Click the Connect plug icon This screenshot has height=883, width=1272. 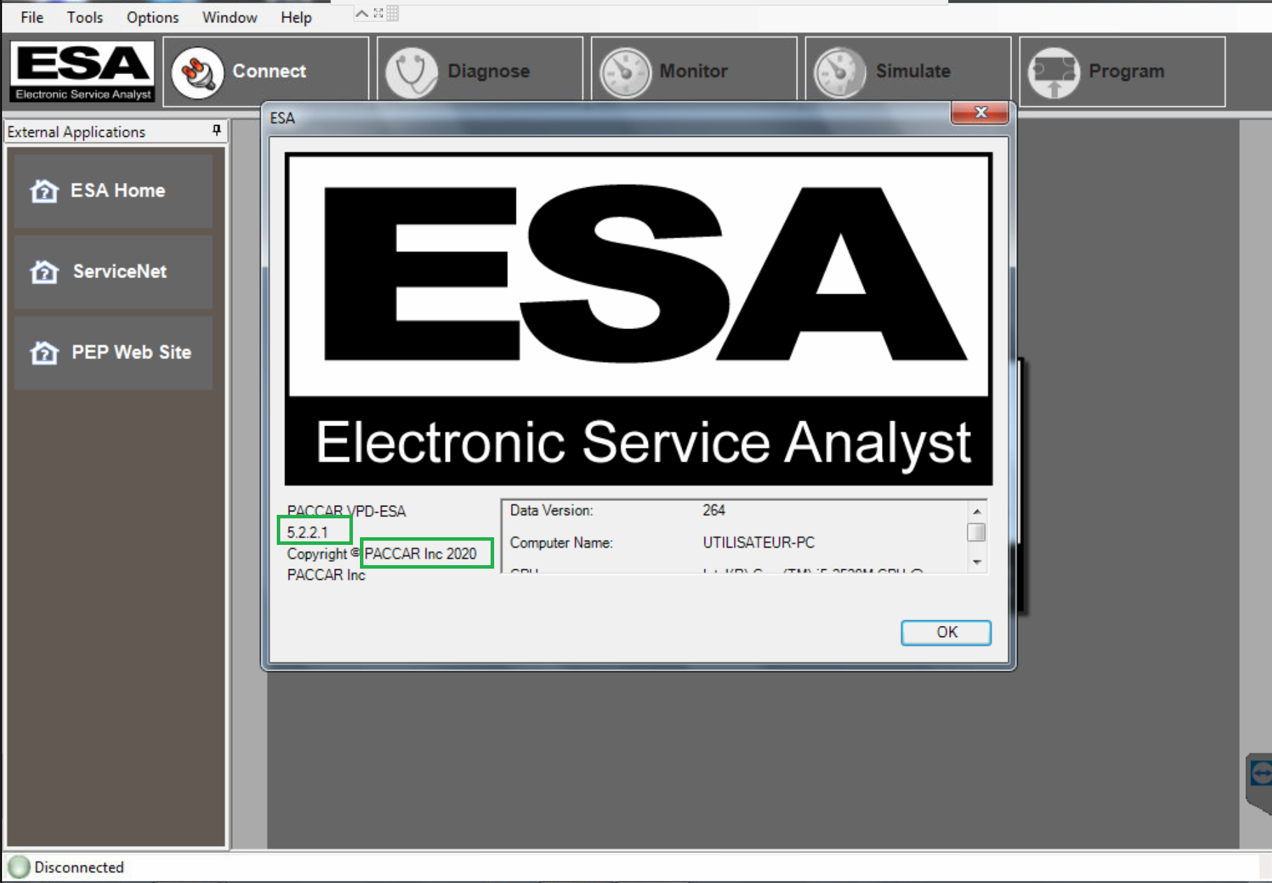pyautogui.click(x=198, y=73)
